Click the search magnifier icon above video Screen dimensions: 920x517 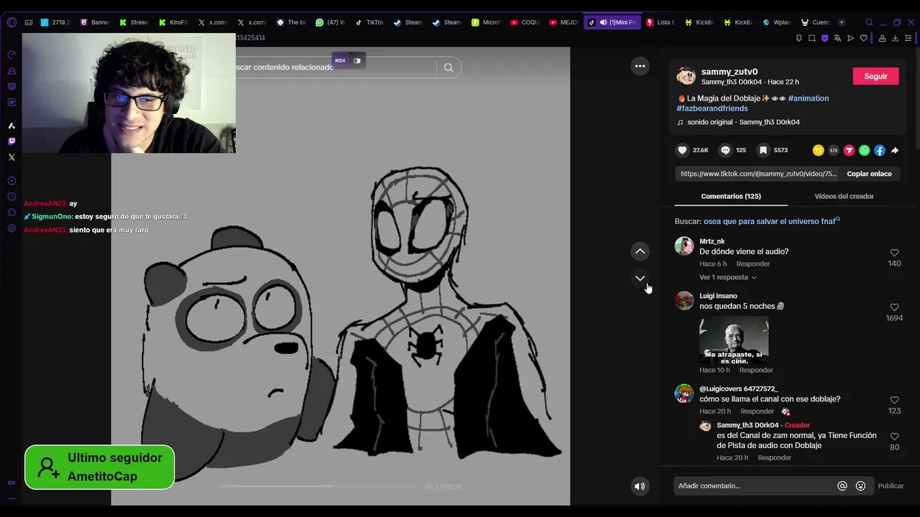pos(448,67)
